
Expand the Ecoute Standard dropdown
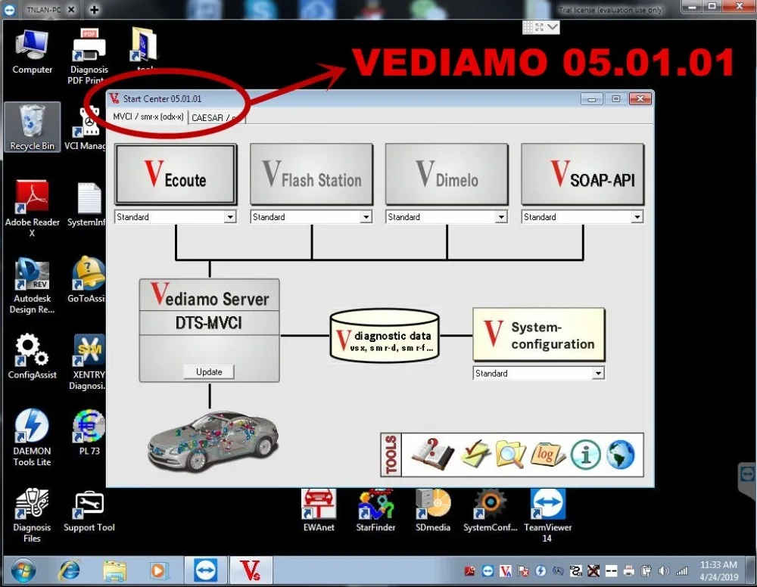tap(230, 217)
